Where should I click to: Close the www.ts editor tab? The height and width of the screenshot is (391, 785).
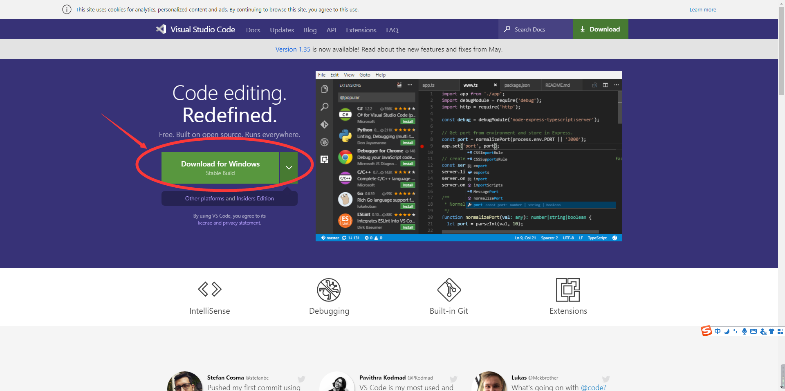pyautogui.click(x=495, y=85)
